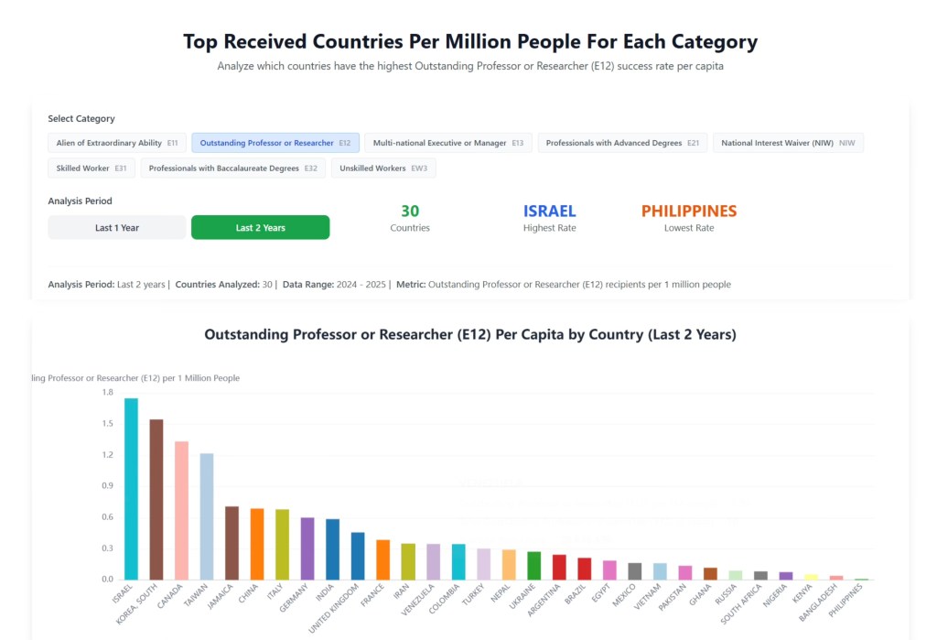This screenshot has height=640, width=937.
Task: Pick the Skilled Worker E31 category
Action: click(92, 168)
